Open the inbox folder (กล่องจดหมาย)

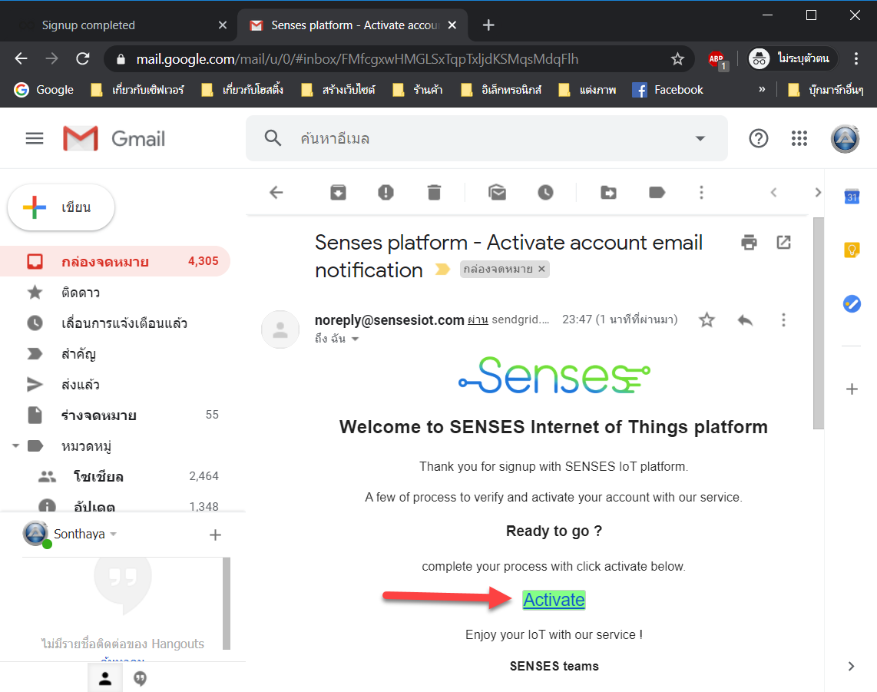(x=114, y=261)
